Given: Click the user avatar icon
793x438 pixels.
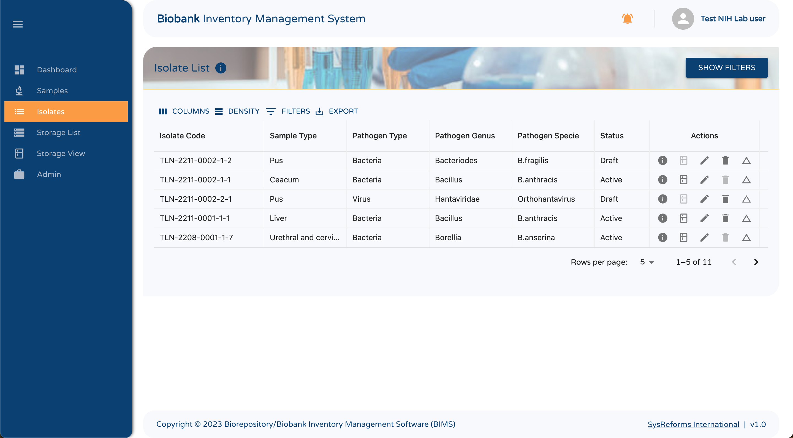Looking at the screenshot, I should coord(683,19).
